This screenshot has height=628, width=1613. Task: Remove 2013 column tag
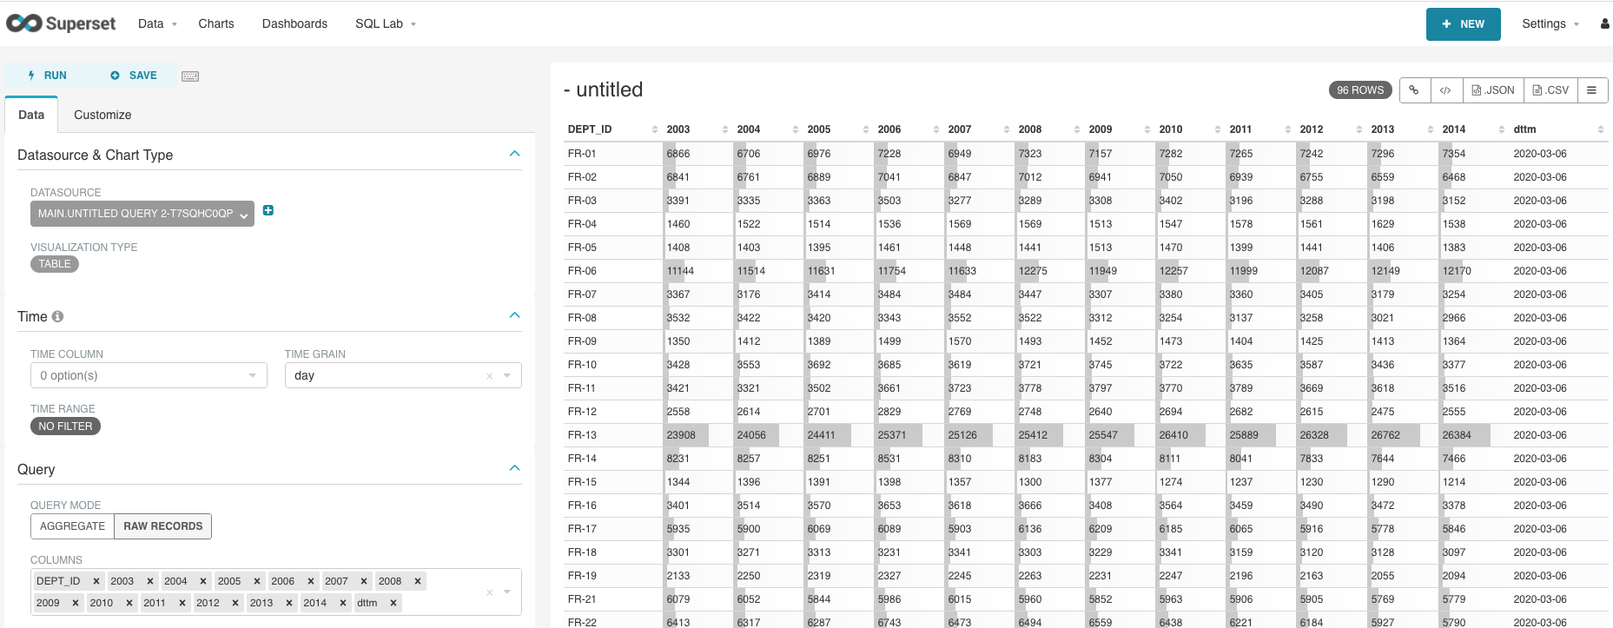[x=289, y=603]
